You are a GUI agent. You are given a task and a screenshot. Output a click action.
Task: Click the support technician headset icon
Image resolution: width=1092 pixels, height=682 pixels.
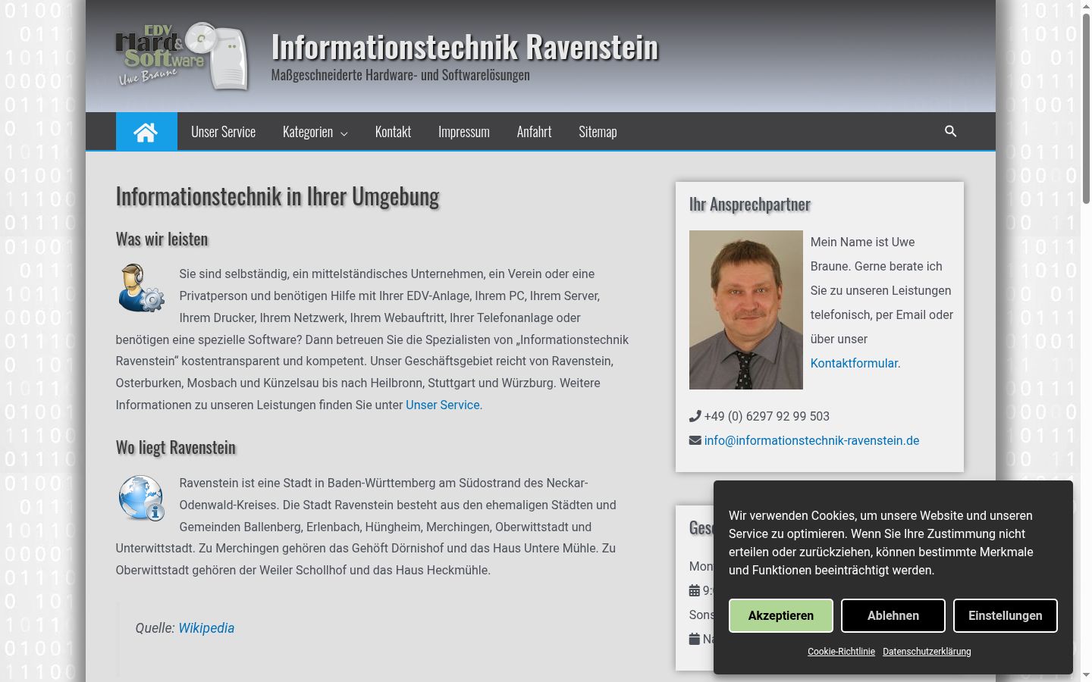pos(141,288)
